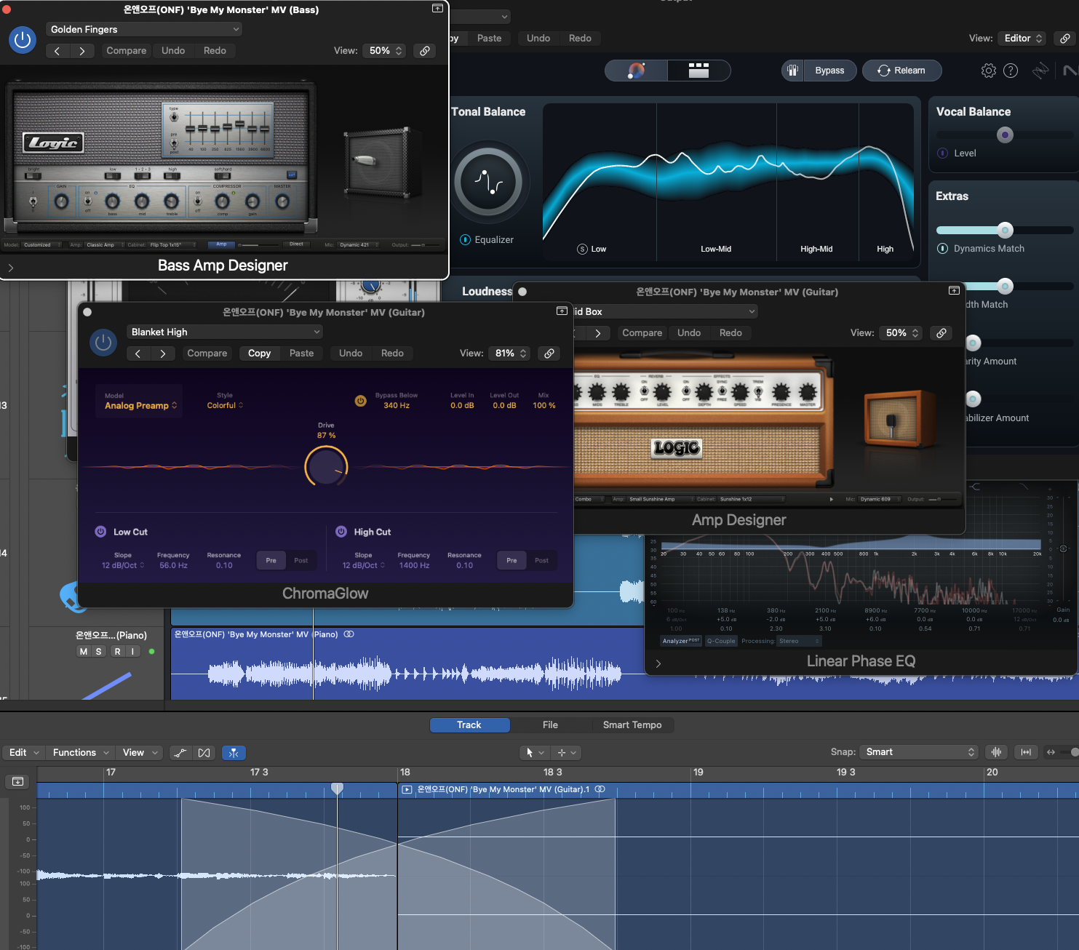Click the Relearn button

pyautogui.click(x=901, y=71)
